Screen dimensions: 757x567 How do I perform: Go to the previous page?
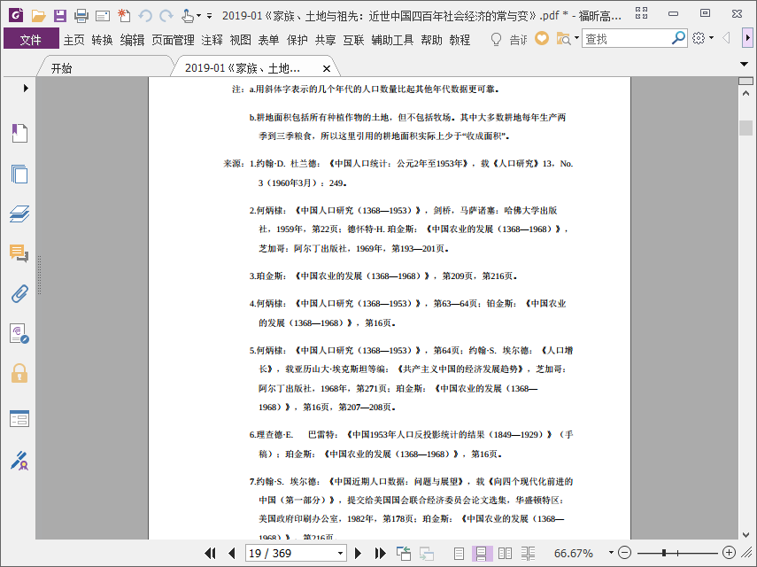tap(232, 553)
